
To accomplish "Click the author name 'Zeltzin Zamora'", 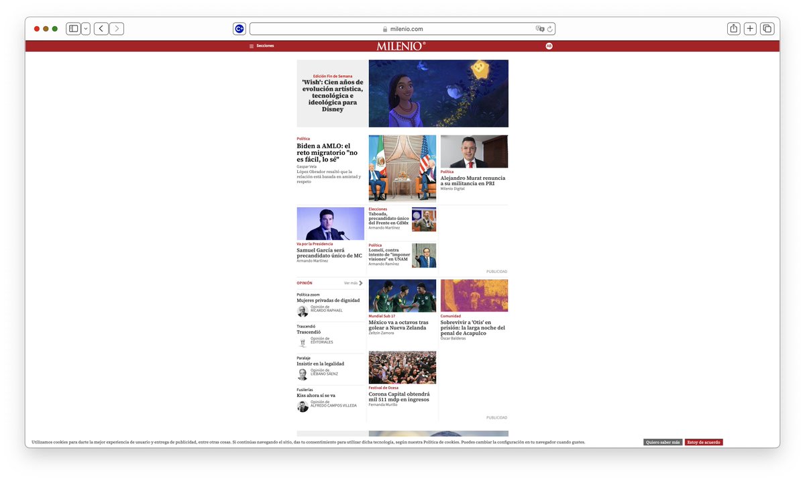I will [382, 333].
